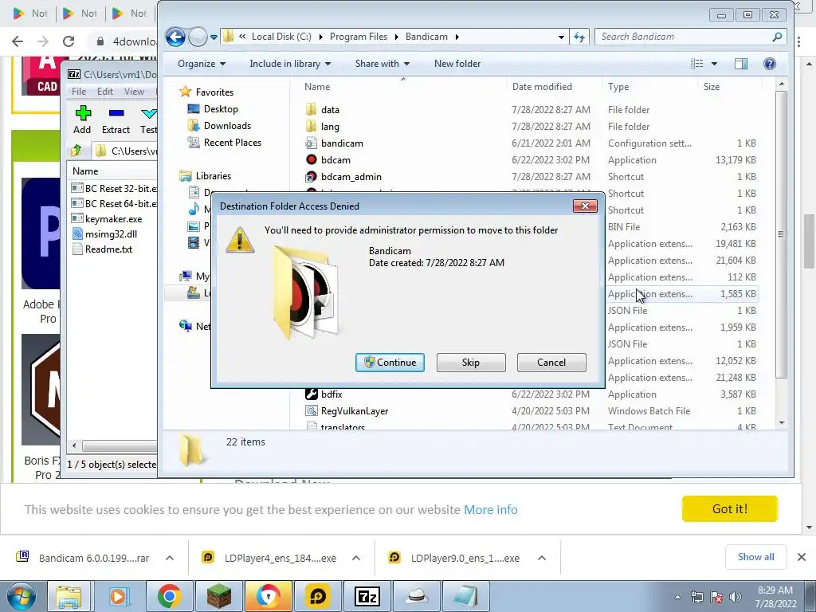Screen dimensions: 816x612
Task: Sort by the Type column header
Action: point(618,87)
